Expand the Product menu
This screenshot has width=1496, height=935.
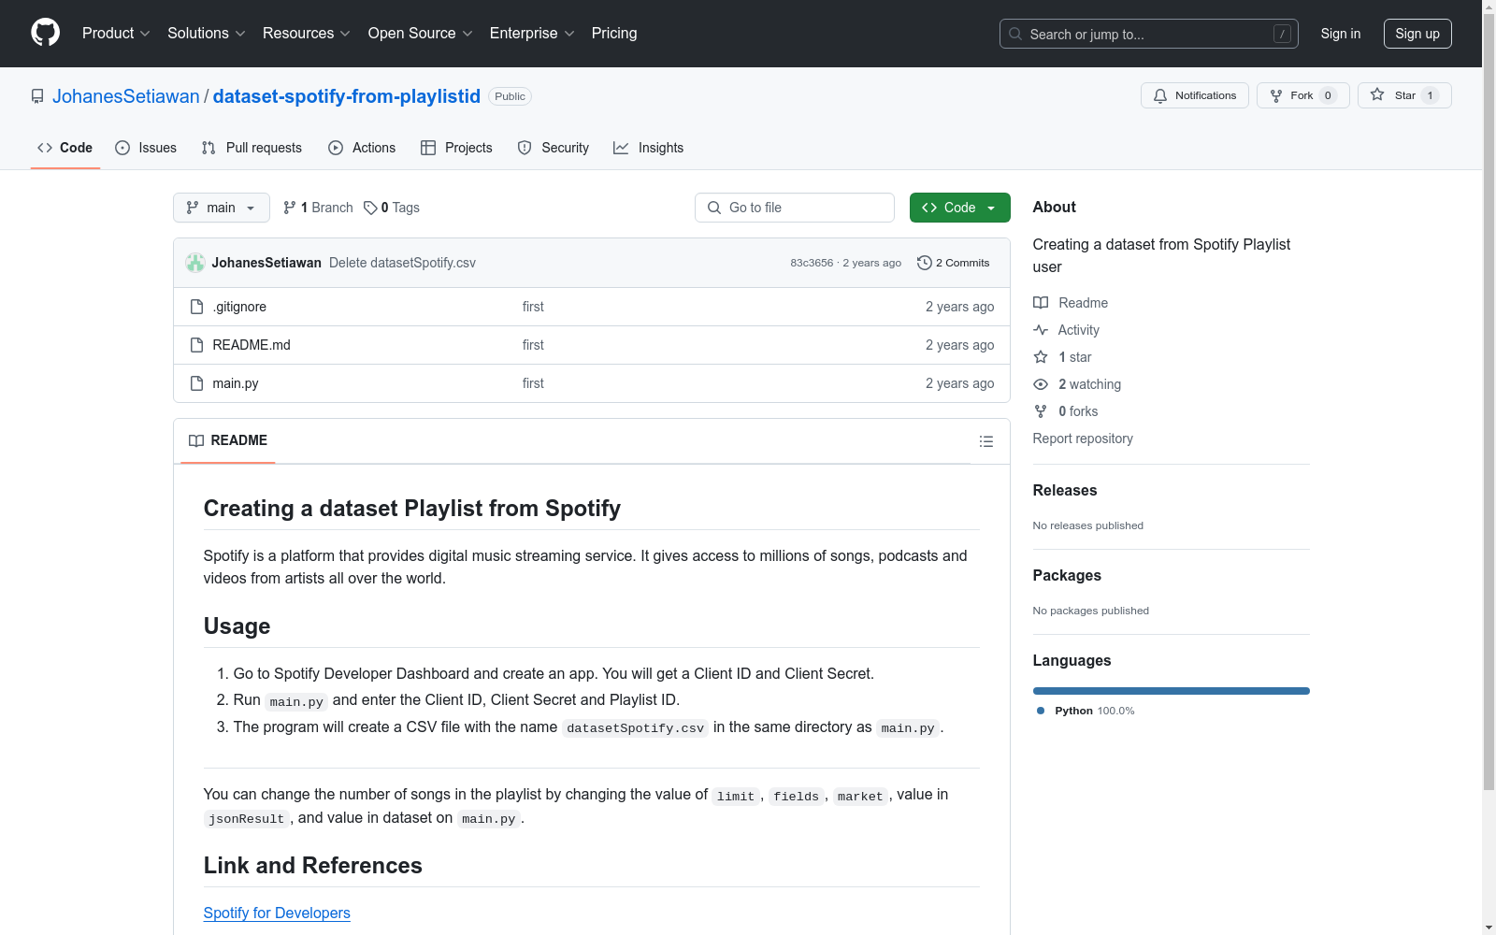tap(116, 33)
